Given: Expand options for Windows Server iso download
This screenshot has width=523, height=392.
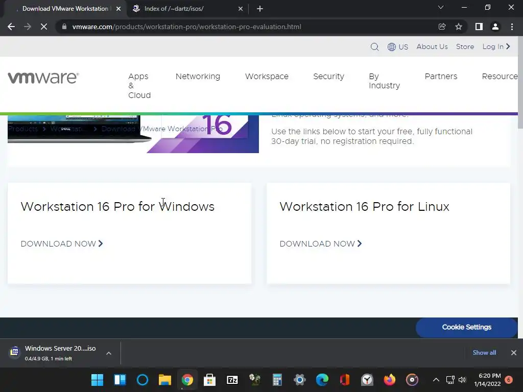Looking at the screenshot, I should pyautogui.click(x=109, y=353).
